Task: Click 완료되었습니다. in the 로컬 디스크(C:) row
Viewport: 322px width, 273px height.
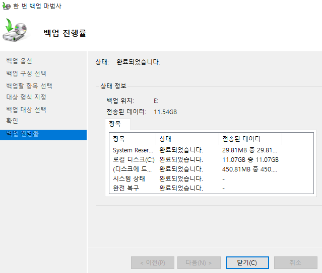Action: (181, 160)
